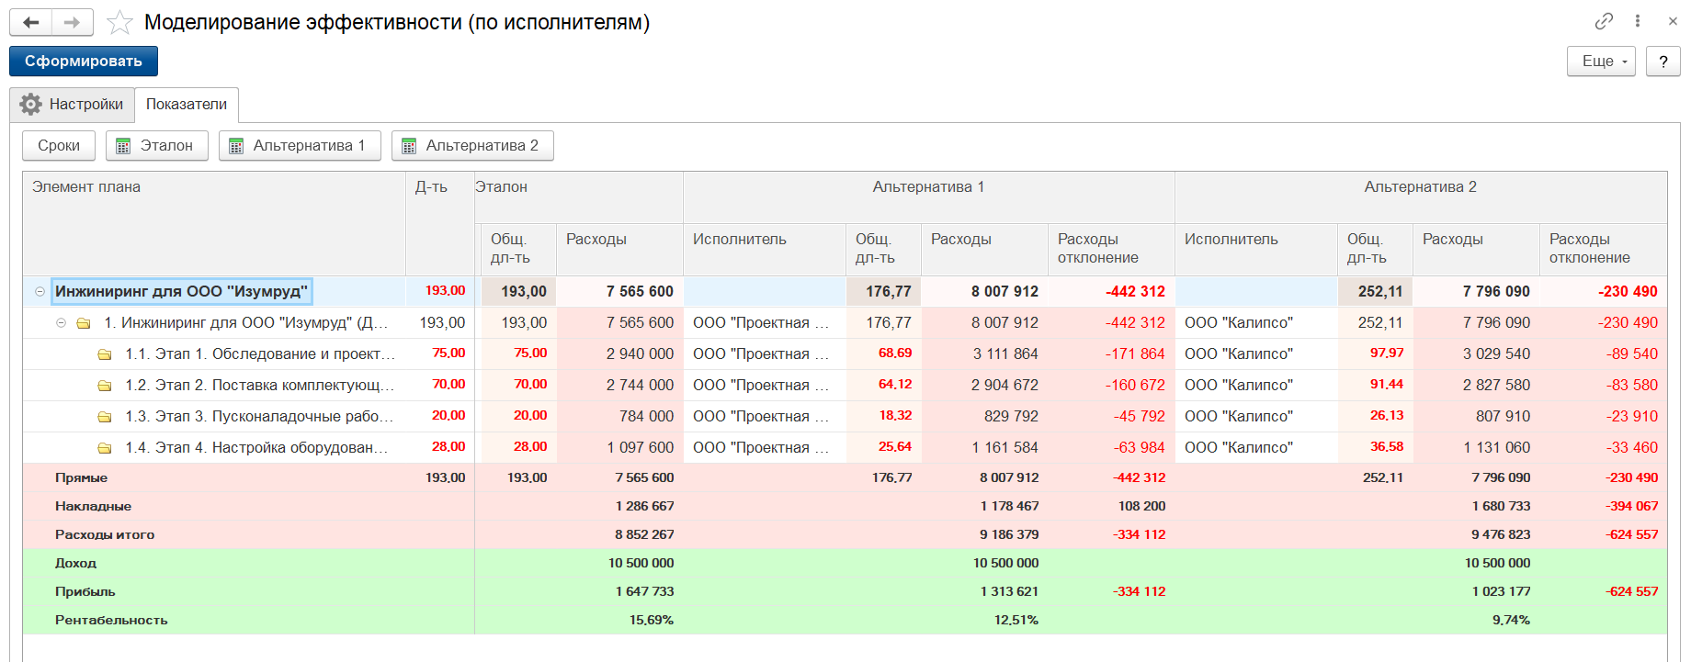Collapse the 1. Инжиниринг sub-group
Viewport: 1691px width, 662px height.
[x=61, y=323]
